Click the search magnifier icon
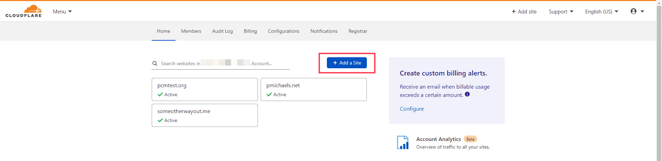Screen dimensions: 662x161 pos(155,63)
